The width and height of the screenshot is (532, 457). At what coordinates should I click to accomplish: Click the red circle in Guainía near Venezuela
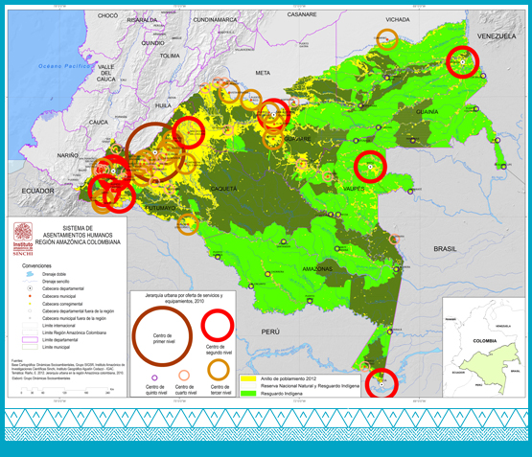[x=462, y=62]
